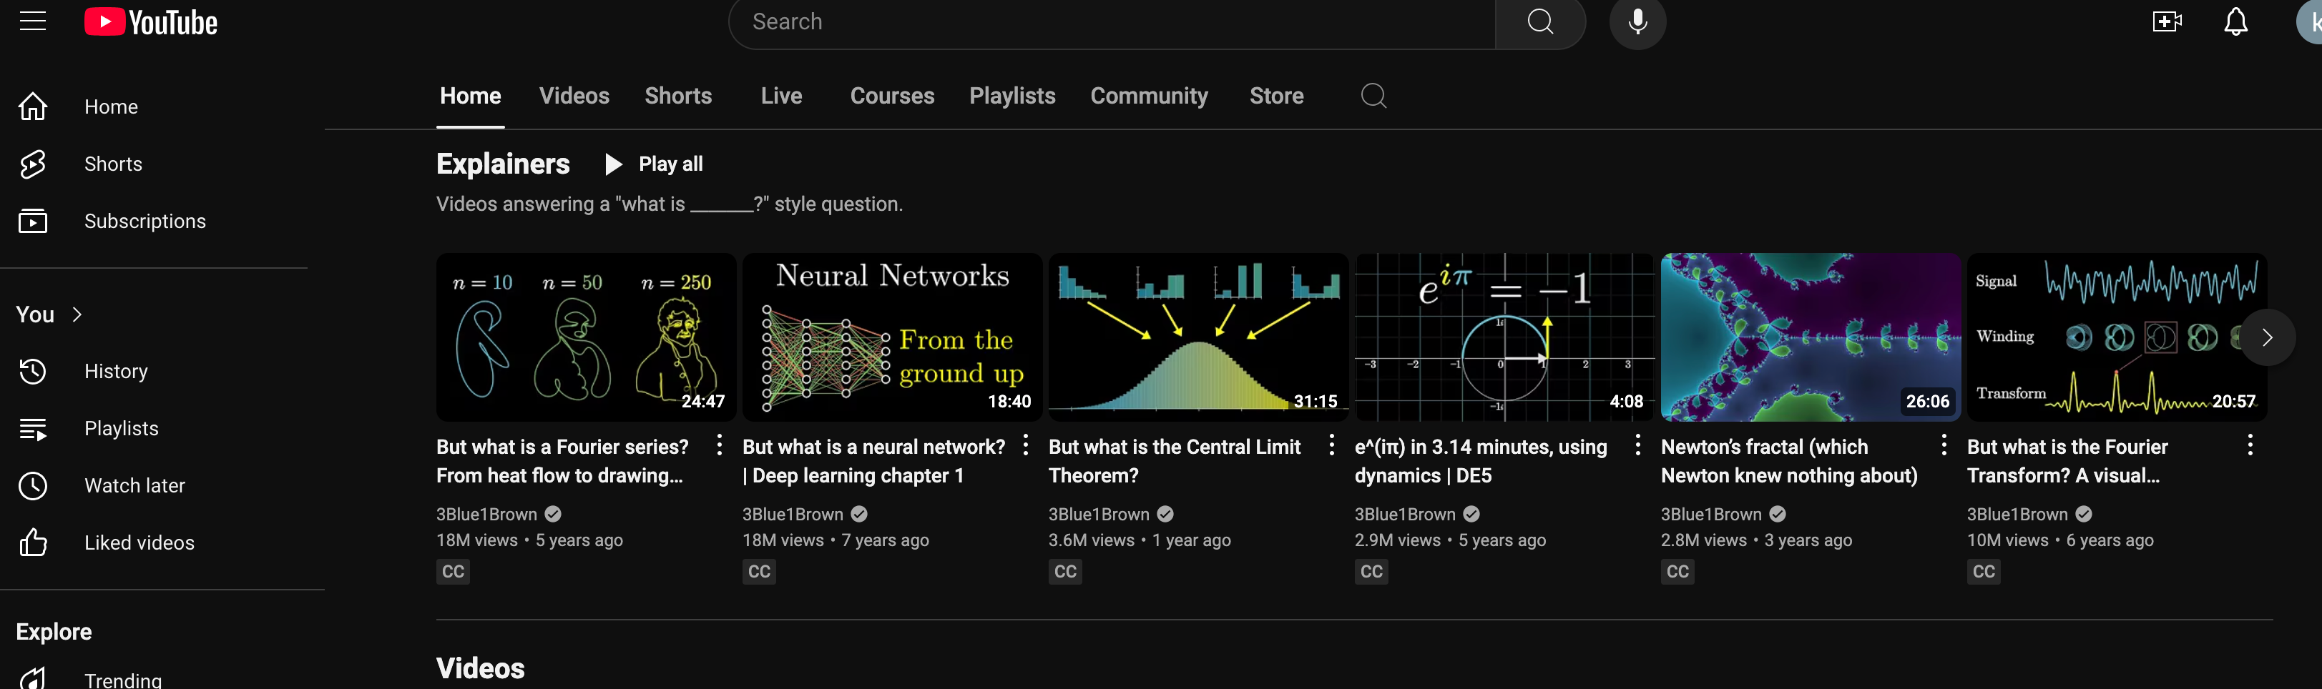The width and height of the screenshot is (2322, 689).
Task: Show next Explainers videos with arrow
Action: [x=2267, y=338]
